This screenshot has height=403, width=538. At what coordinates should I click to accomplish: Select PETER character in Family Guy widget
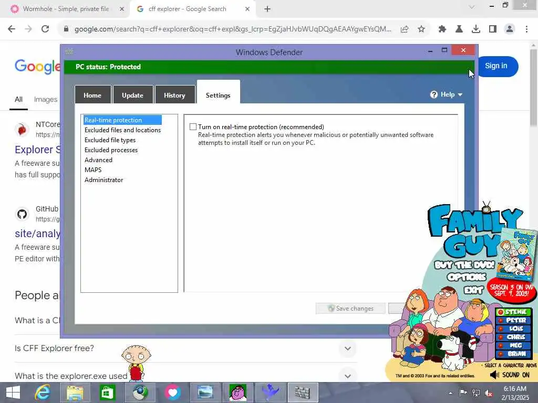tap(514, 320)
